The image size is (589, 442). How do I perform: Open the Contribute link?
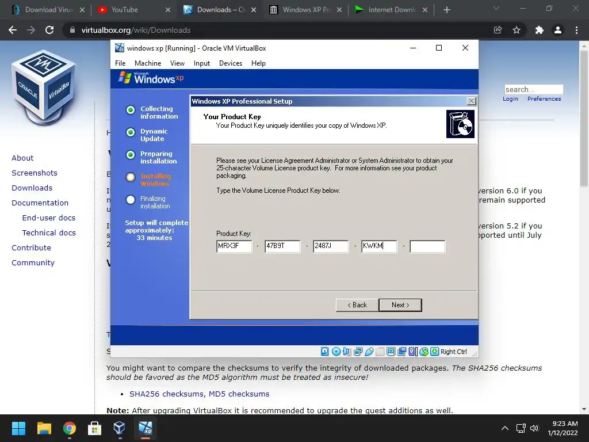(31, 247)
